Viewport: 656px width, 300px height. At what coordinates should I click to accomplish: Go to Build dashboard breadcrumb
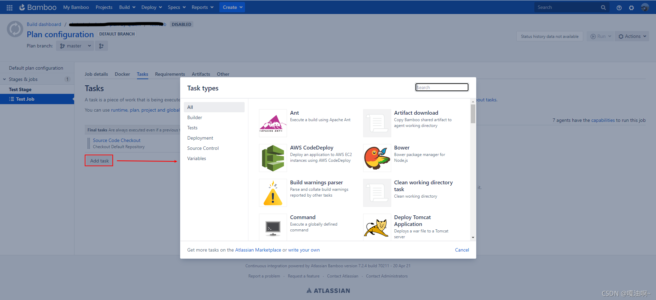point(44,24)
